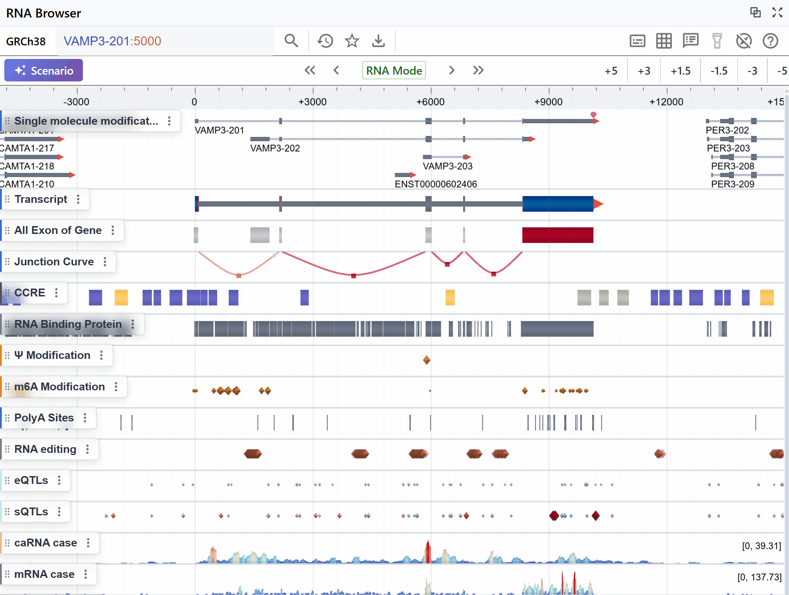Click the Scenario button
The image size is (789, 595).
pyautogui.click(x=44, y=70)
